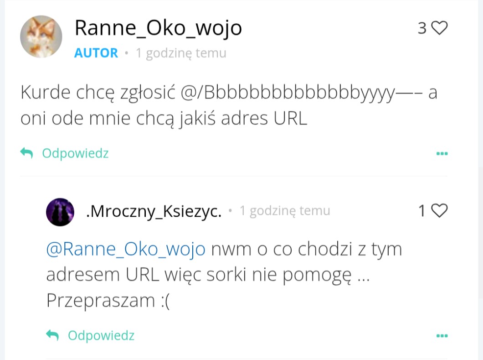Viewport: 483px width, 360px height.
Task: Open more options for Ranne_Oko_wojo's comment
Action: pos(442,154)
